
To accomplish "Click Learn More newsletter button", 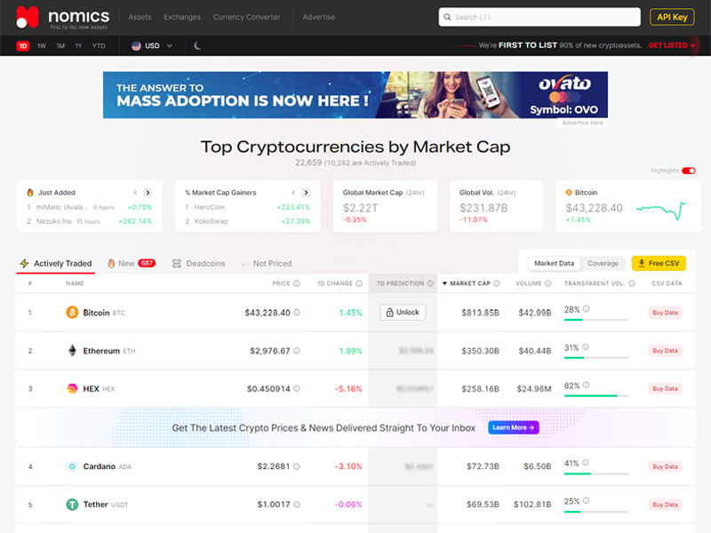I will click(514, 427).
